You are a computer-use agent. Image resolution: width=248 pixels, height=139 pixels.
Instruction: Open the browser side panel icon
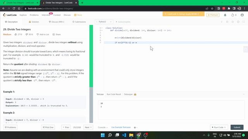(234, 8)
